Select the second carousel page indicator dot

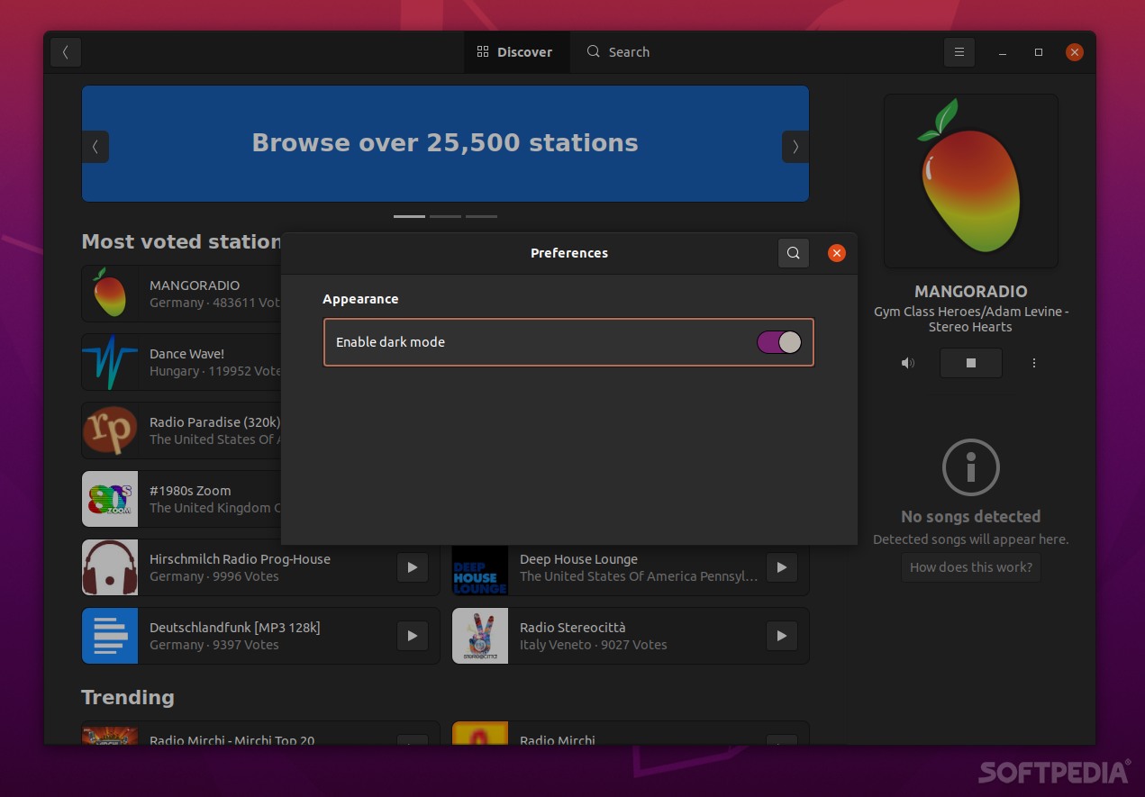click(445, 216)
